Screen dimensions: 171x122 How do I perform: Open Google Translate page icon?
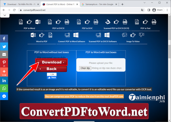point(142,10)
